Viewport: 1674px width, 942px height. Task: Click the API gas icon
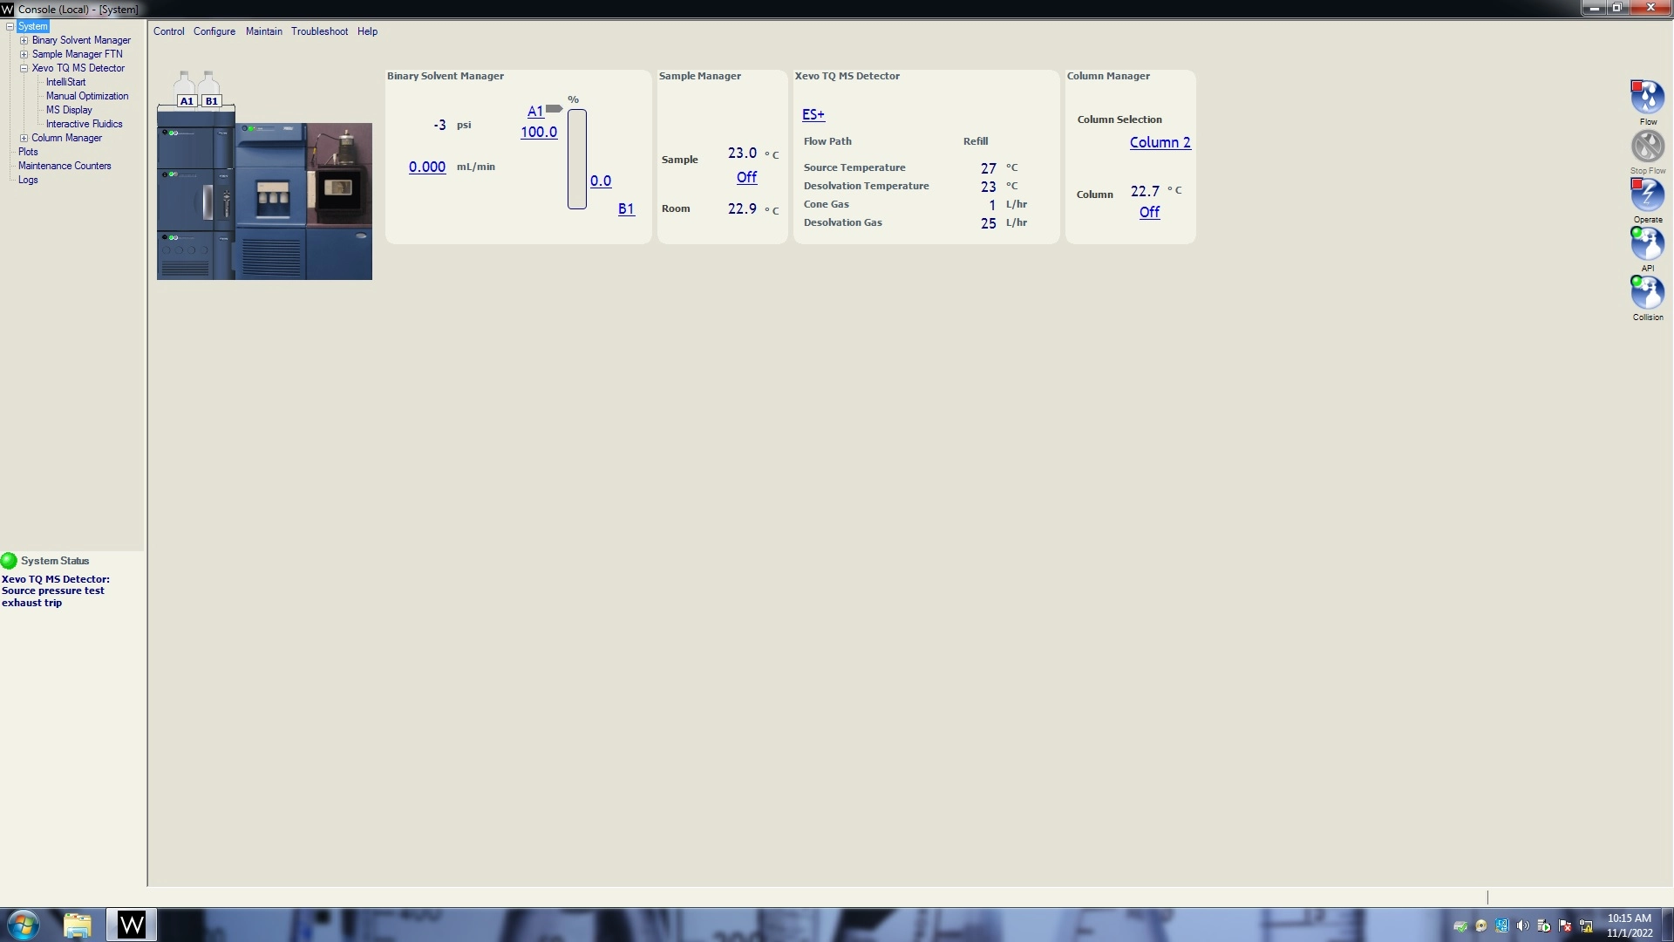pyautogui.click(x=1647, y=243)
